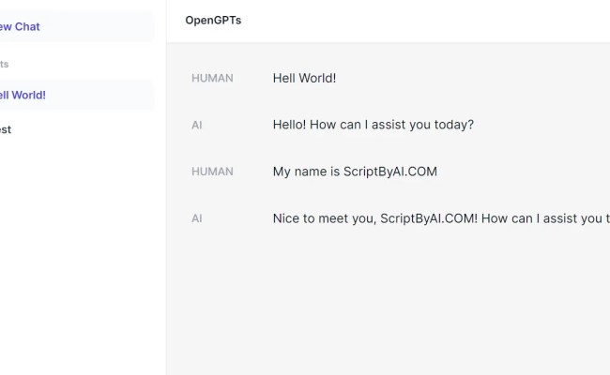The height and width of the screenshot is (375, 610).
Task: Click the OpenGPTs header title
Action: point(213,21)
